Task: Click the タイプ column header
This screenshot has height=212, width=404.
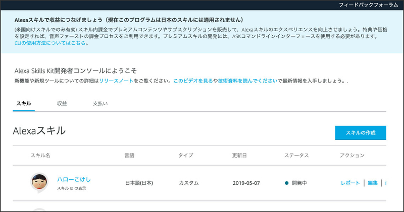Action: pyautogui.click(x=185, y=156)
